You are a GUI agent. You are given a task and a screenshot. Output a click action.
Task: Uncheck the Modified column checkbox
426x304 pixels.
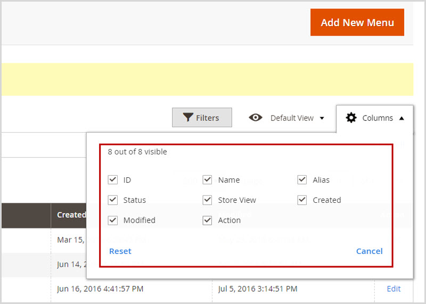(113, 220)
